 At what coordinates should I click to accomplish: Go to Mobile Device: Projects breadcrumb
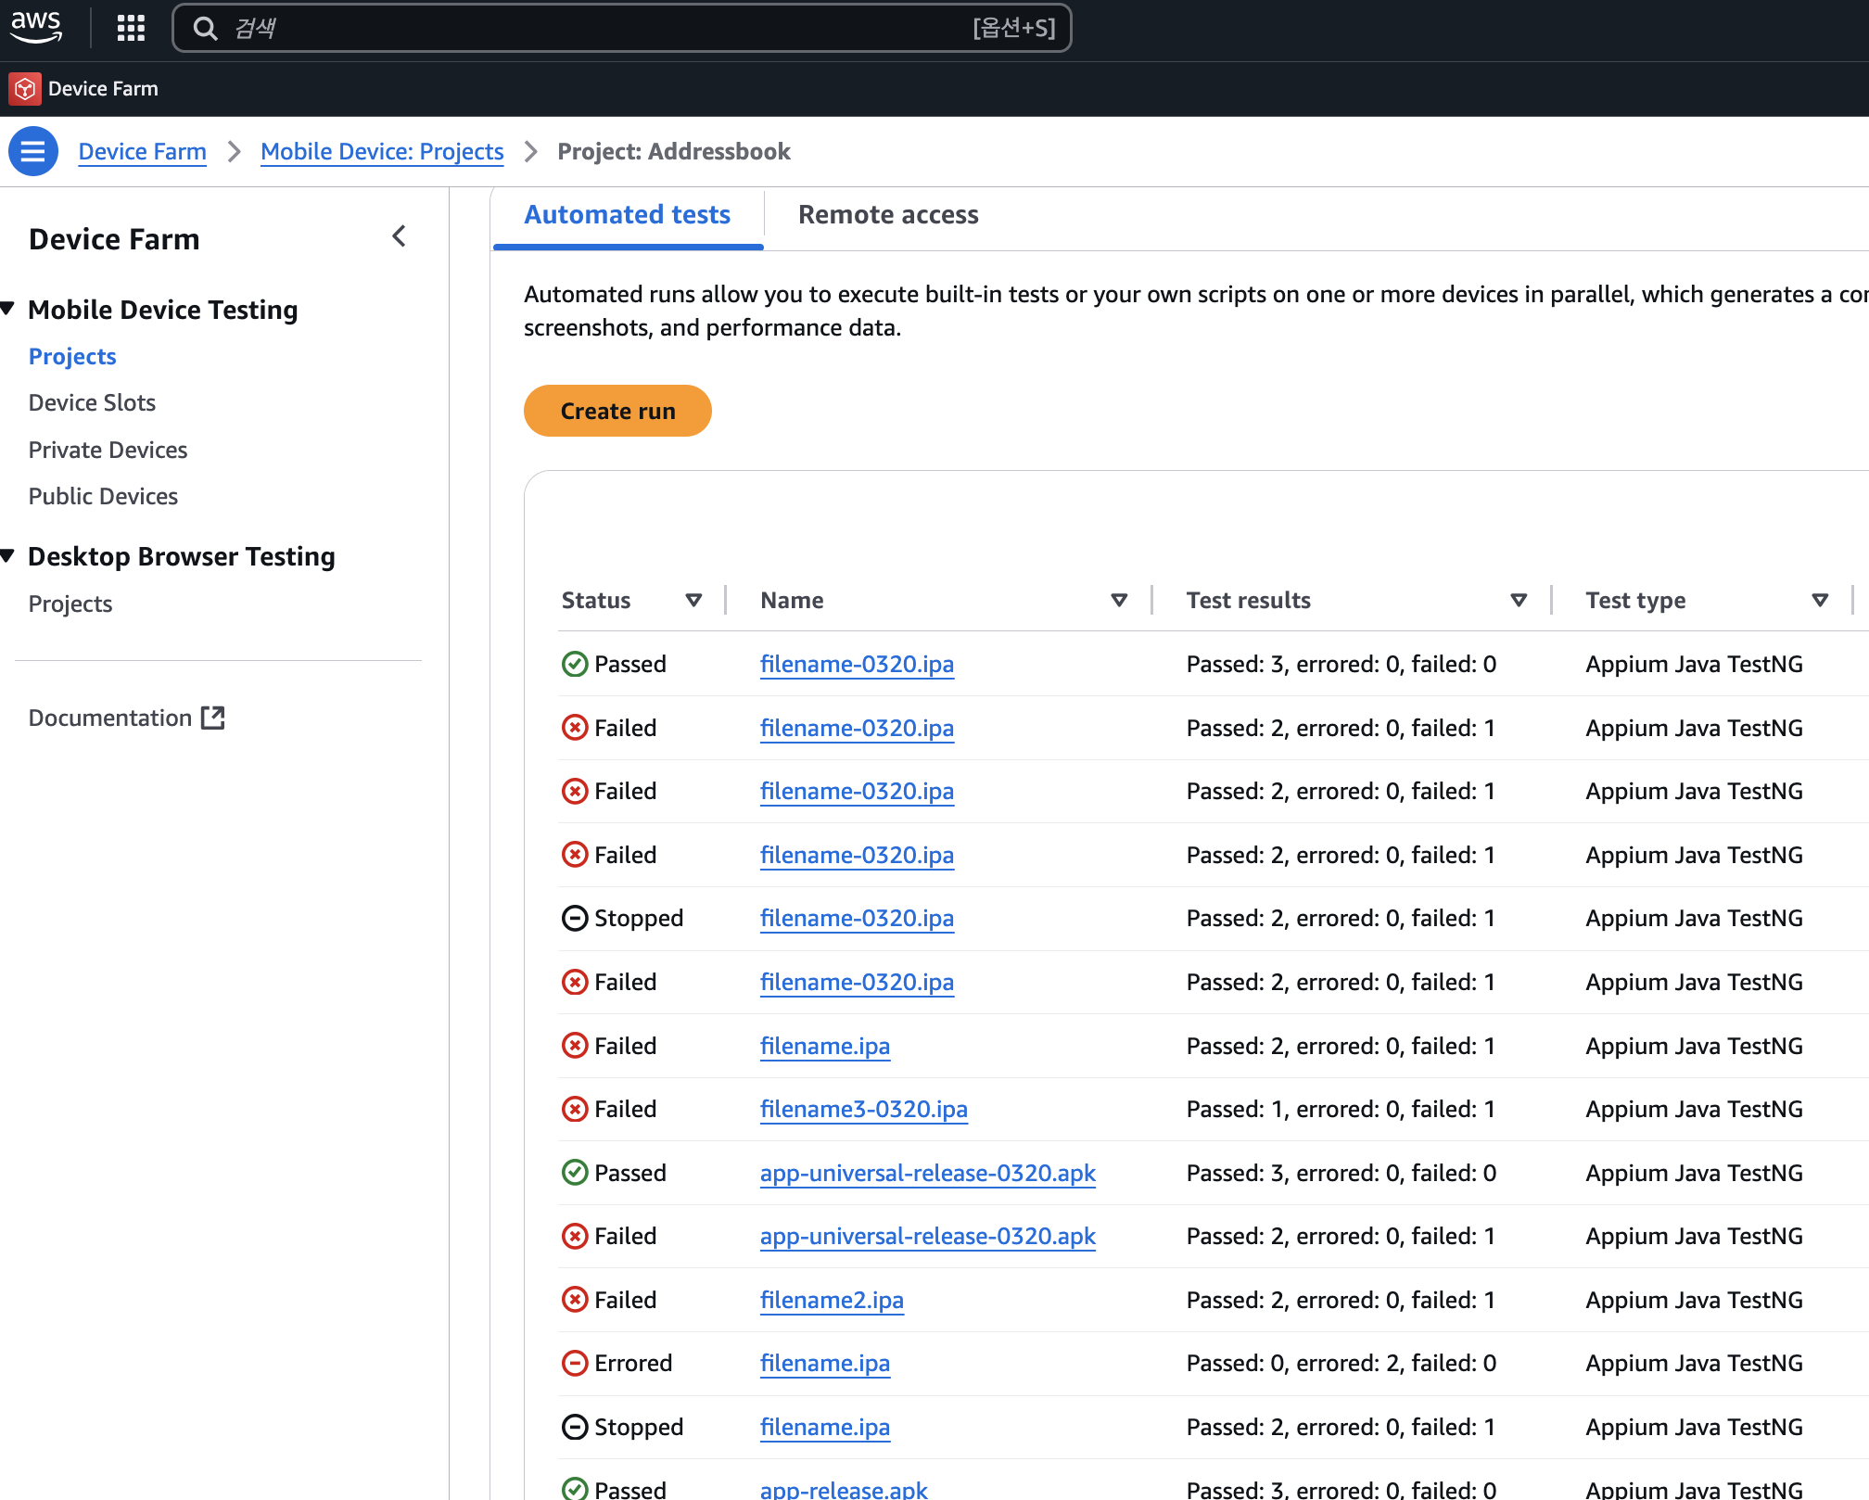coord(382,151)
